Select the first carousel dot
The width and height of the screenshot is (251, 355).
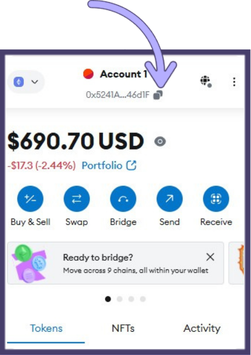pyautogui.click(x=108, y=299)
